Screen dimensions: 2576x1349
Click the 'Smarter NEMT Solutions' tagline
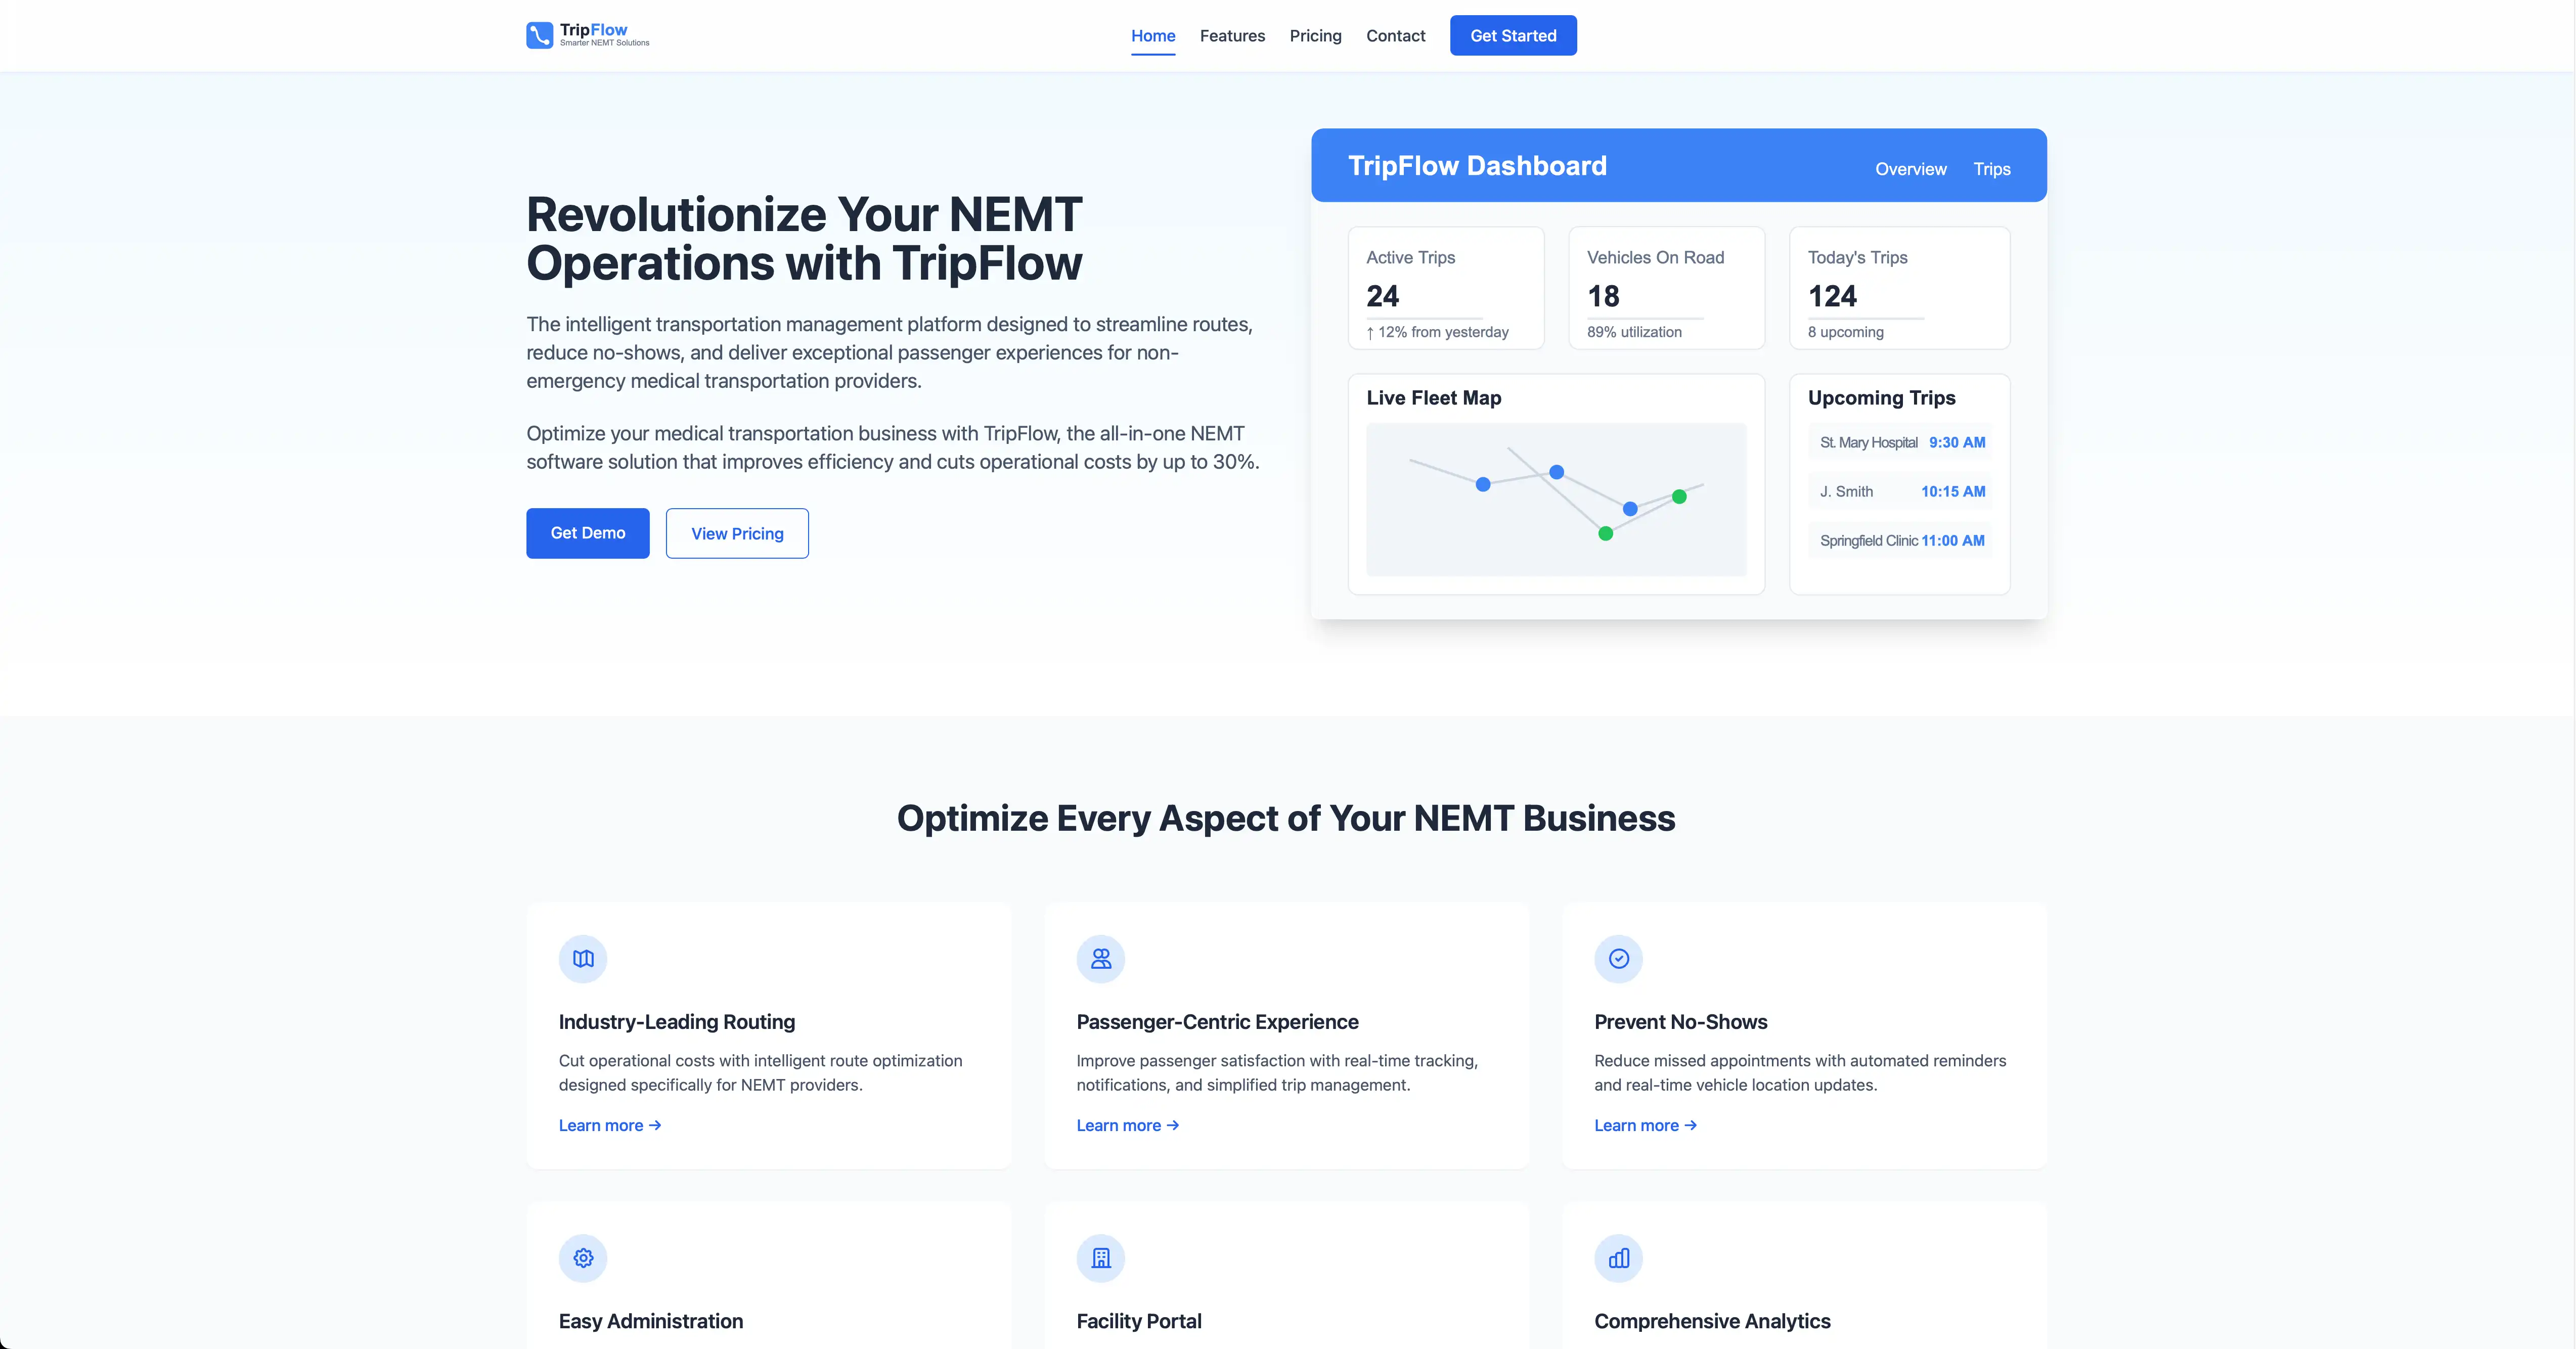click(x=604, y=43)
